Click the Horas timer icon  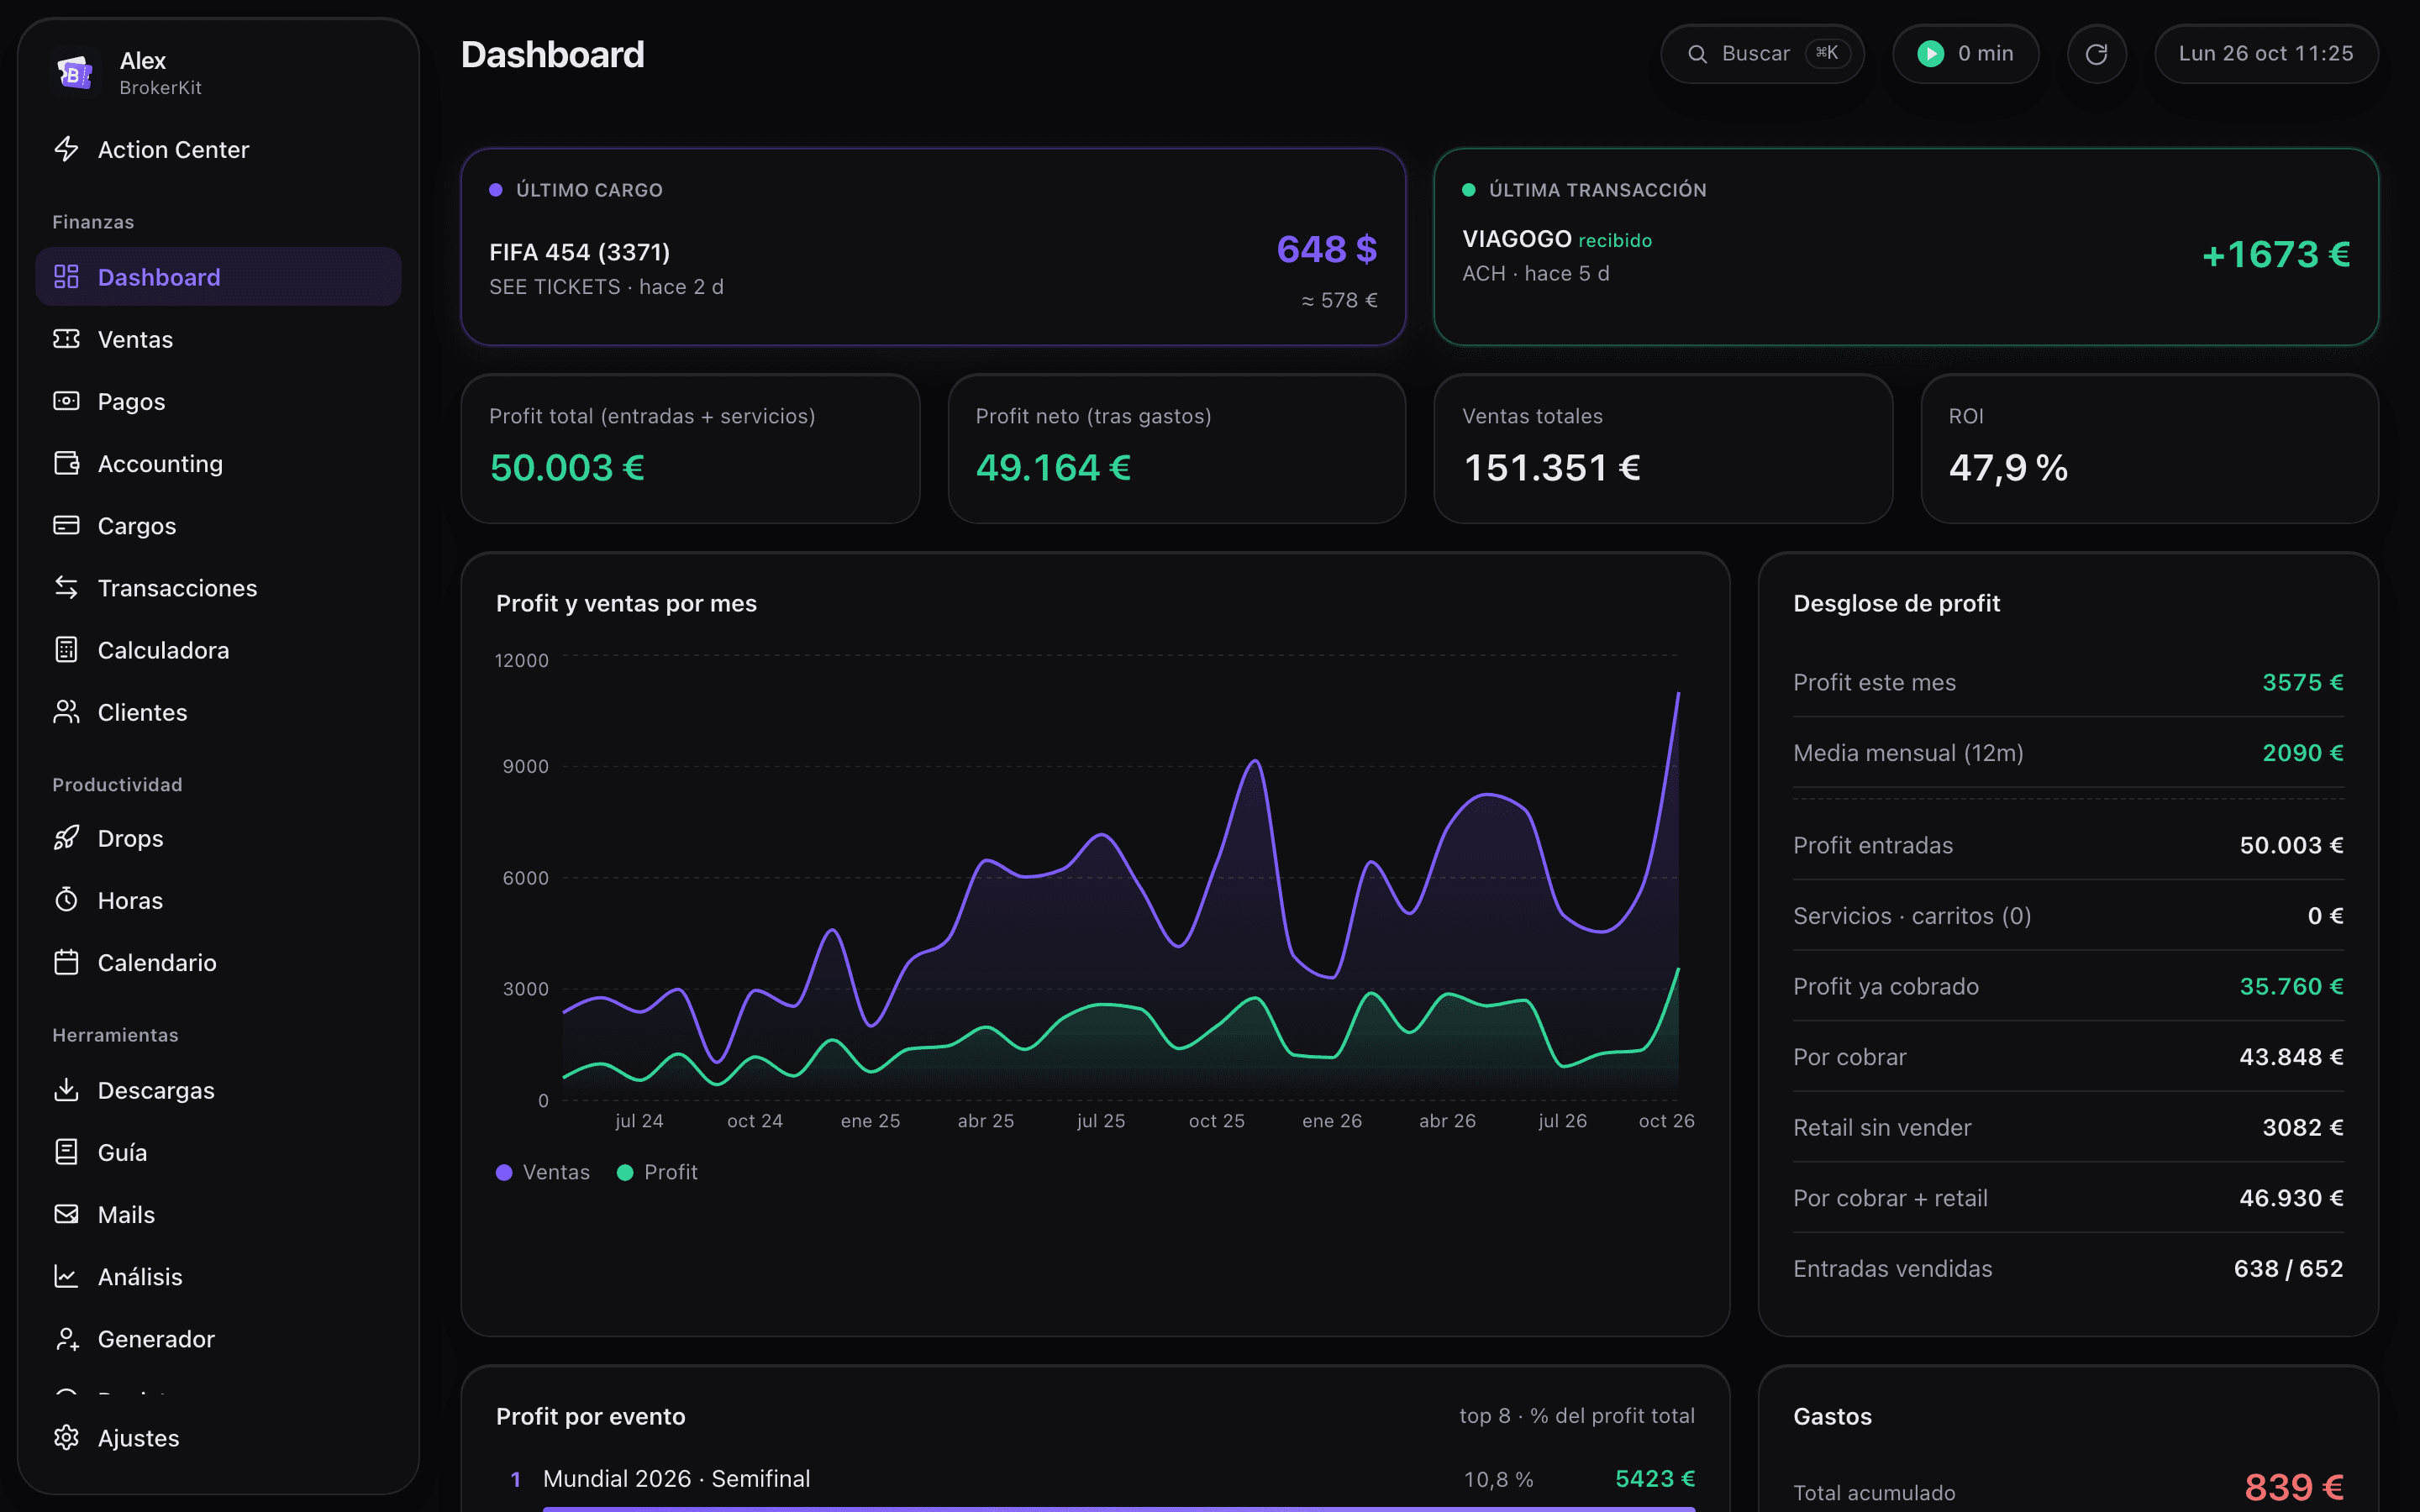66,899
